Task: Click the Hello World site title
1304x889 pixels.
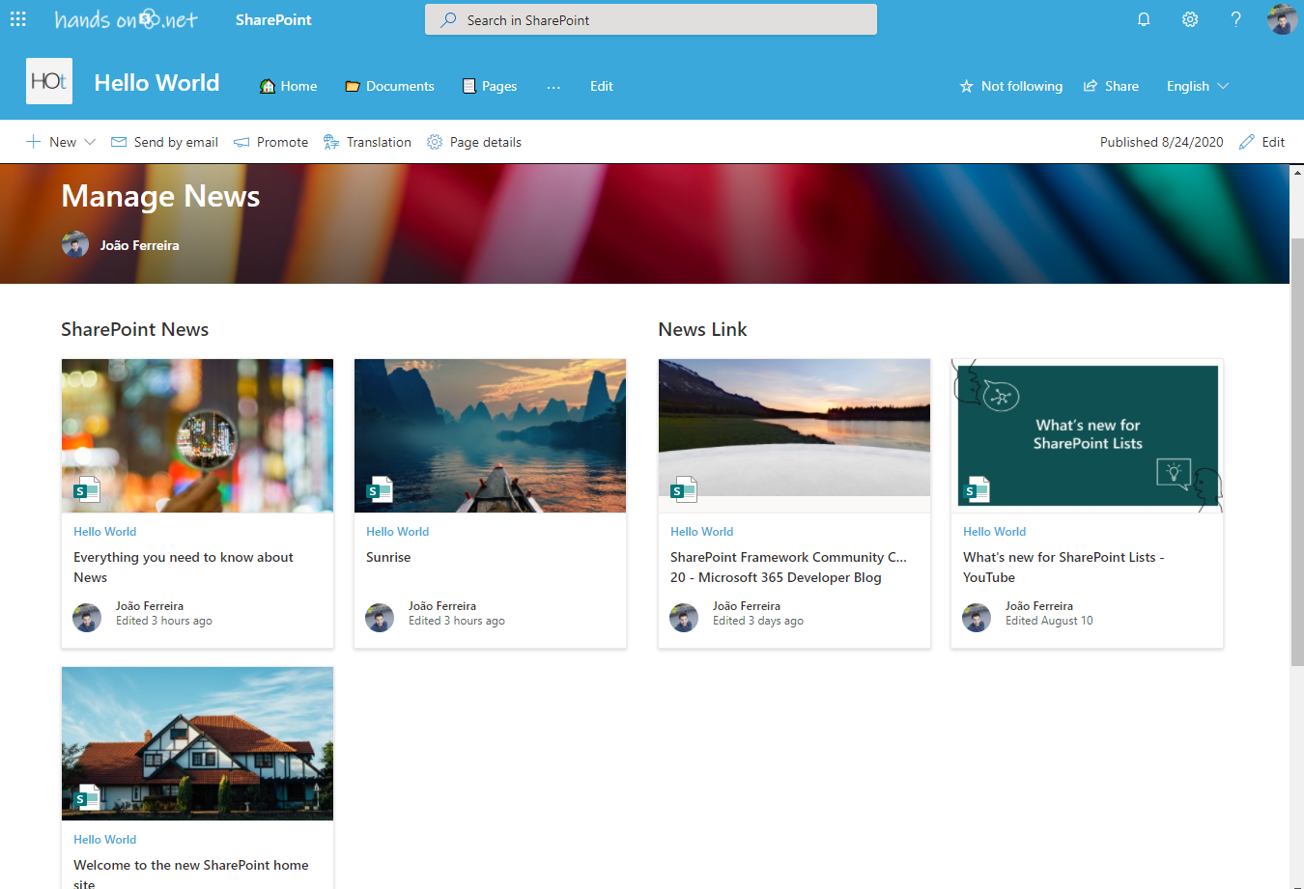Action: [156, 82]
